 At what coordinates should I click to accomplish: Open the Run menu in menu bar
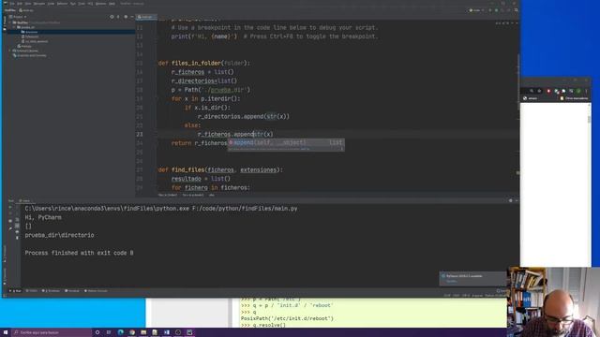point(73,4)
